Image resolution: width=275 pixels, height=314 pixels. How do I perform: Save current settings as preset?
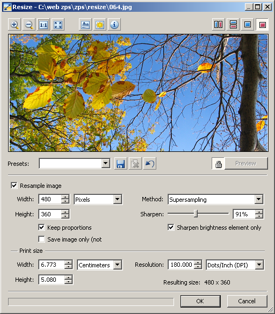(121, 164)
